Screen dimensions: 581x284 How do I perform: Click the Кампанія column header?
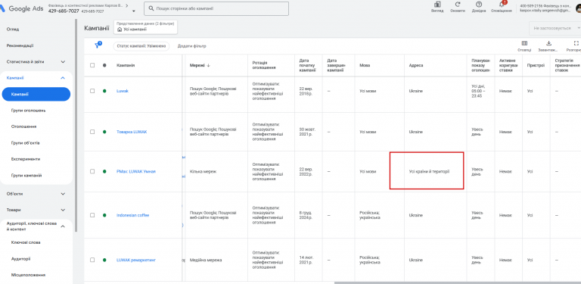(126, 65)
